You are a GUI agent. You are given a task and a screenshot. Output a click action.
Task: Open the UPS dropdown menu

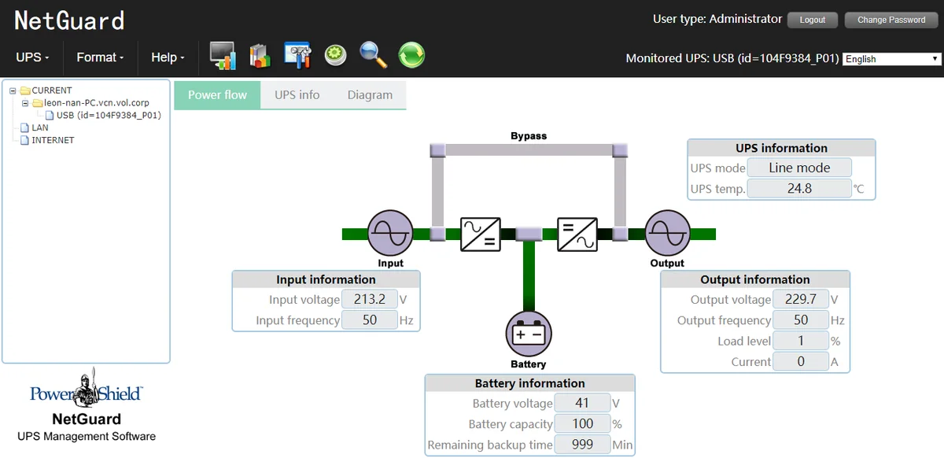(x=32, y=57)
